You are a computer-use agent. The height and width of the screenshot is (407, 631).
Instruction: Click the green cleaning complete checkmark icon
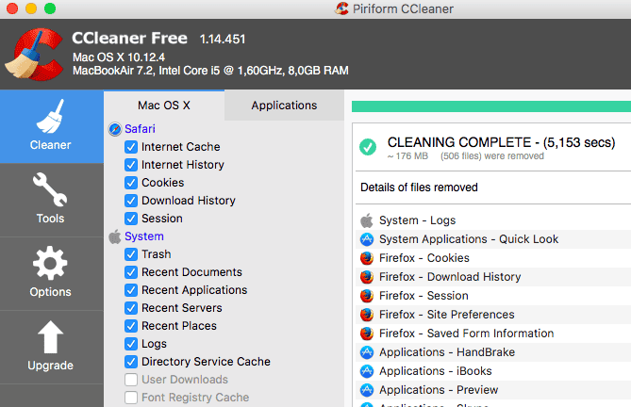click(368, 147)
